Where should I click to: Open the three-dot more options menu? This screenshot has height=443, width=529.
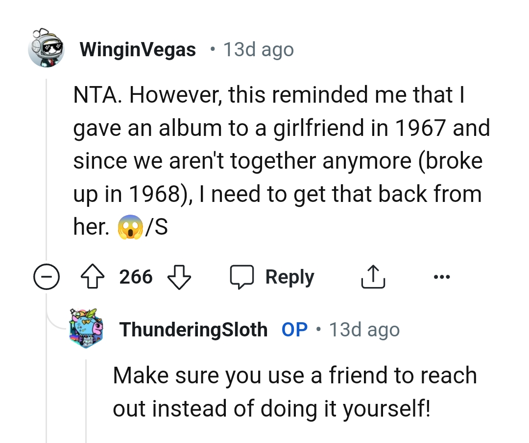tap(441, 277)
